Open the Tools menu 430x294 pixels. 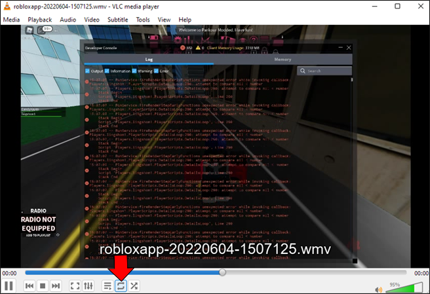(143, 20)
